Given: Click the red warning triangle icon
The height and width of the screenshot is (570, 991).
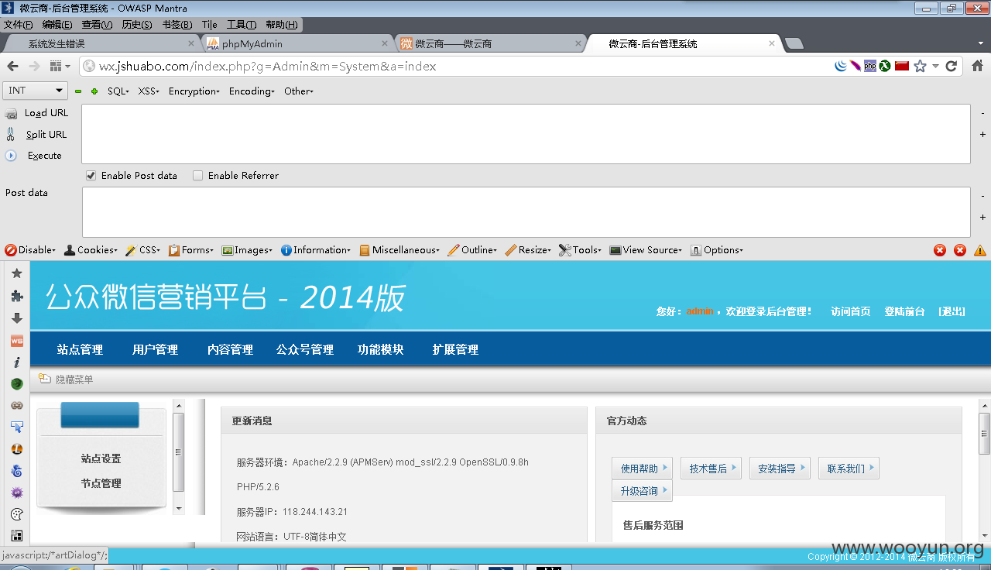Looking at the screenshot, I should tap(980, 250).
